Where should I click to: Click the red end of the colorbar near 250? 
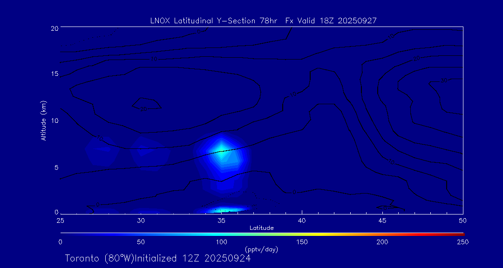(x=462, y=234)
